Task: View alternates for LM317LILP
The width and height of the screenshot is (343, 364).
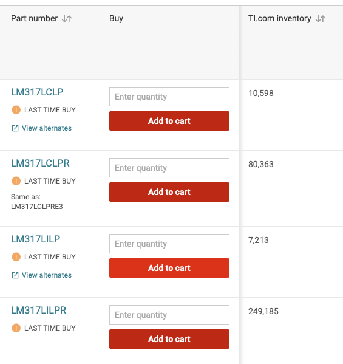Action: 47,275
